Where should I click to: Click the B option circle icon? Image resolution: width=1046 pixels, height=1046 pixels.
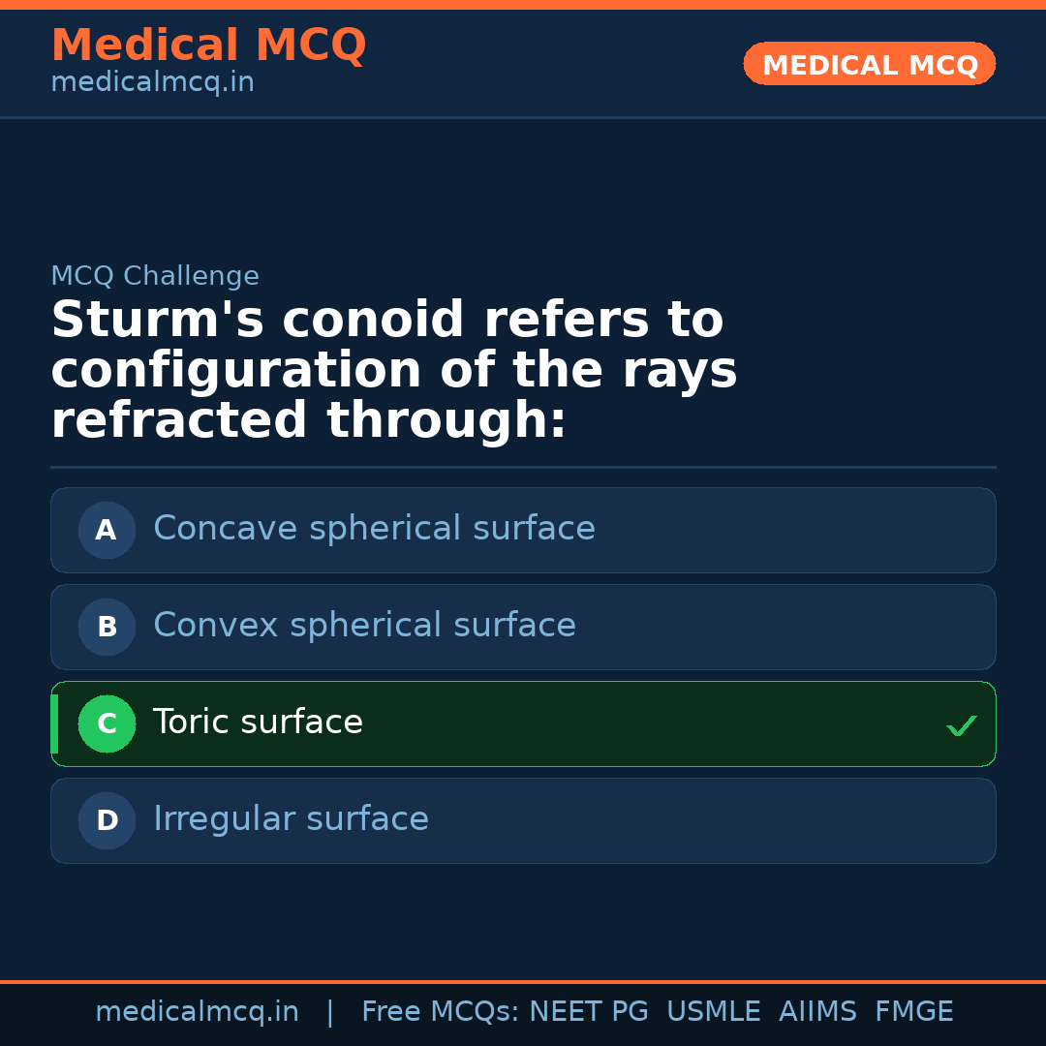pyautogui.click(x=107, y=627)
